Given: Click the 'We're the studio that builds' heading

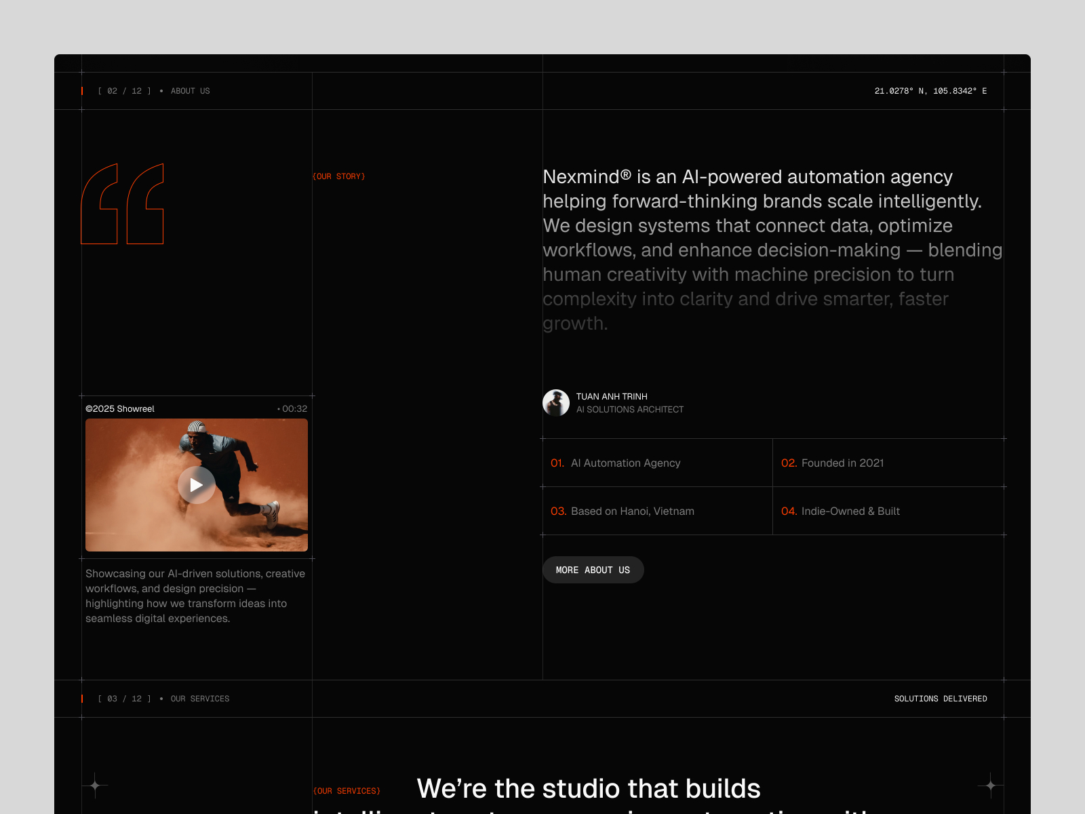Looking at the screenshot, I should (x=589, y=788).
